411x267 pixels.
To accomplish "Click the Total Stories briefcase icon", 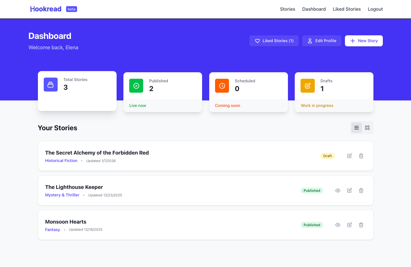I will 51,84.
